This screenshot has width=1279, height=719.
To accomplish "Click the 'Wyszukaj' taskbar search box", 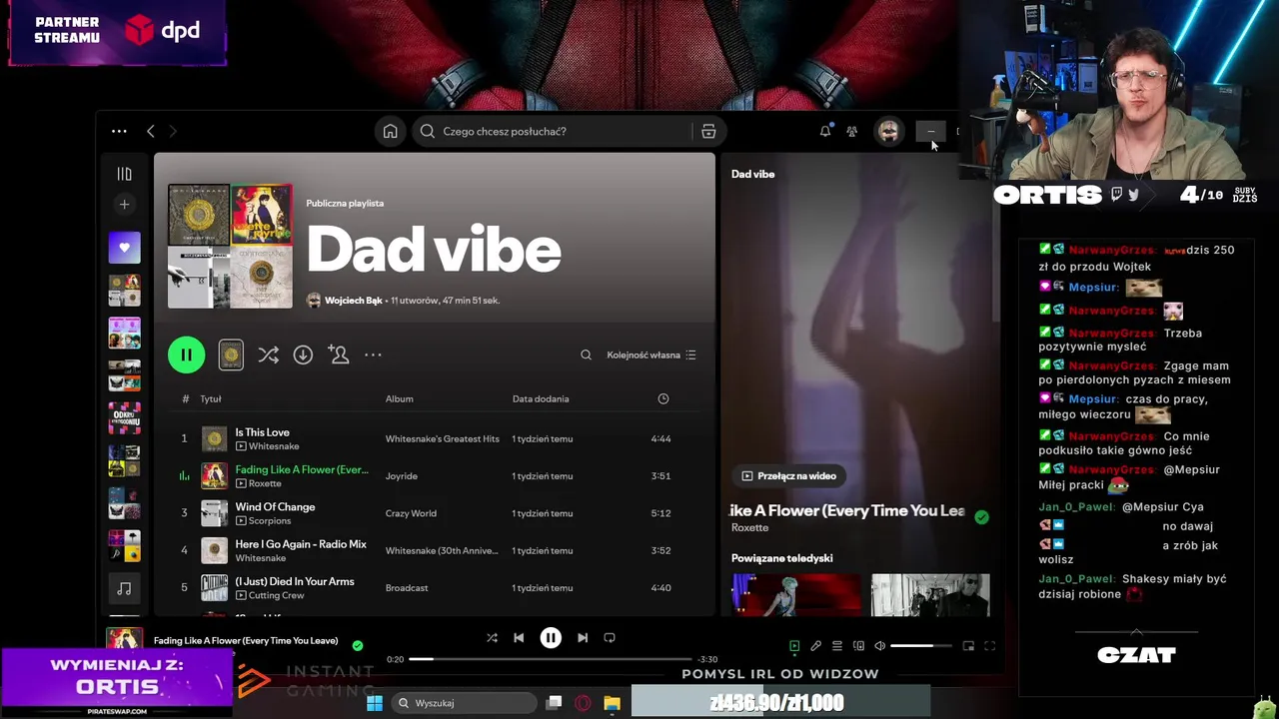I will (463, 703).
